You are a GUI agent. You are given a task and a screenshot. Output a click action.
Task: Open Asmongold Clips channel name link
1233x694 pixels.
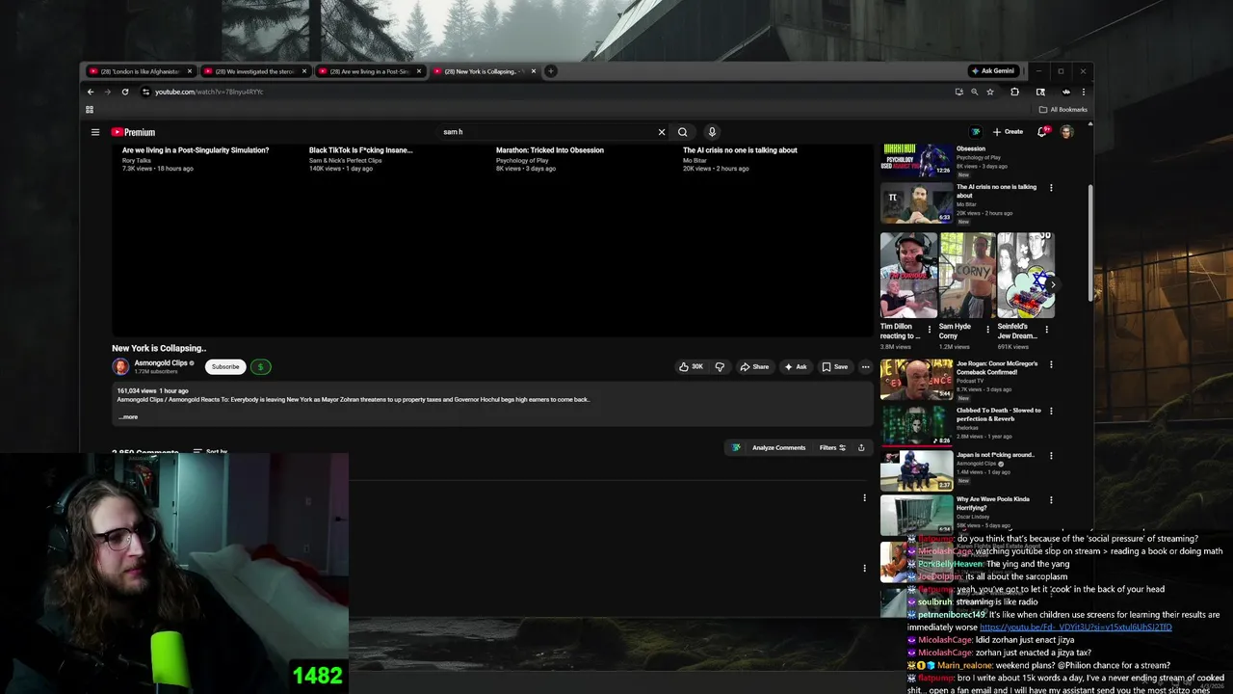tap(161, 363)
